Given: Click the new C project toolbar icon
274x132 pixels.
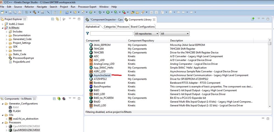Looking at the screenshot, I should point(67,12).
